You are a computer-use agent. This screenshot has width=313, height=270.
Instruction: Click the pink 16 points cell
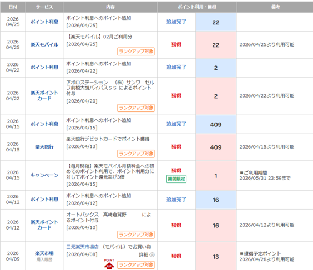point(216,225)
